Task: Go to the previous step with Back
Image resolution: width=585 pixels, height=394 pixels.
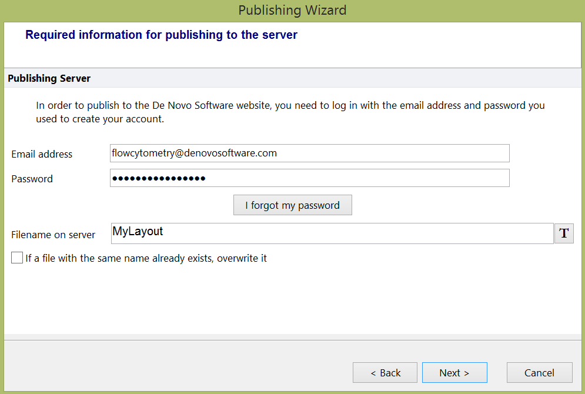Action: pyautogui.click(x=385, y=373)
